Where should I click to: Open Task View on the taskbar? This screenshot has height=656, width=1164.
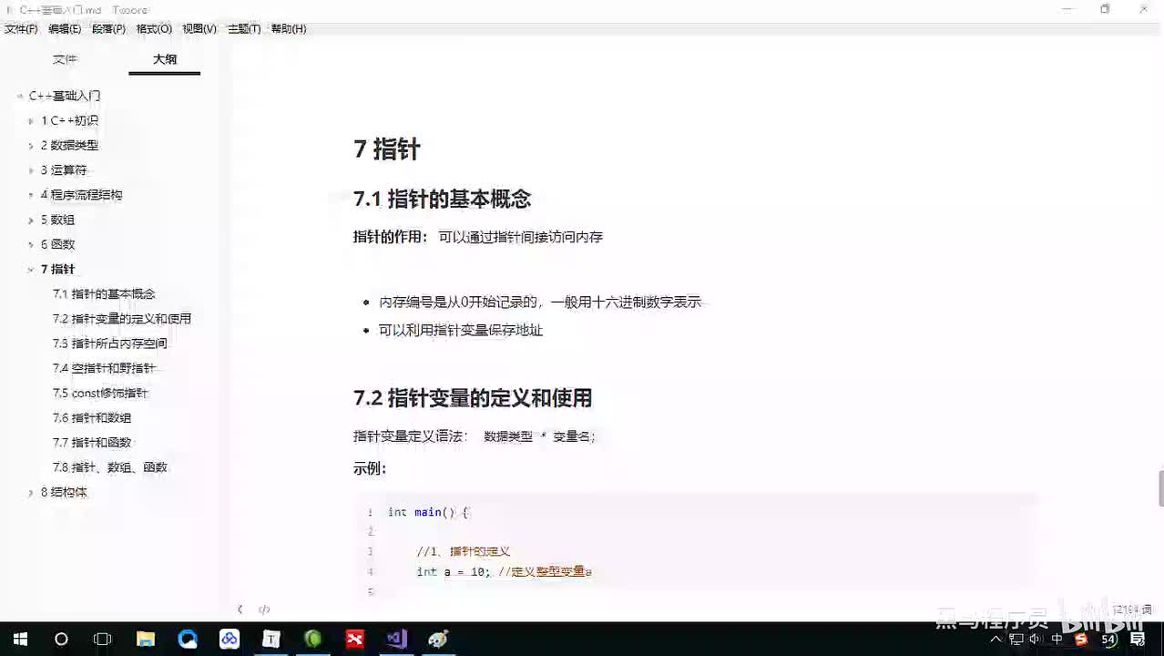[103, 640]
